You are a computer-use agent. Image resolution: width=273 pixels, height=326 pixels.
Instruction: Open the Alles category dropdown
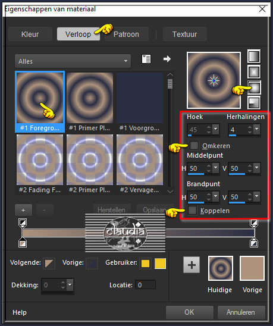pos(73,61)
